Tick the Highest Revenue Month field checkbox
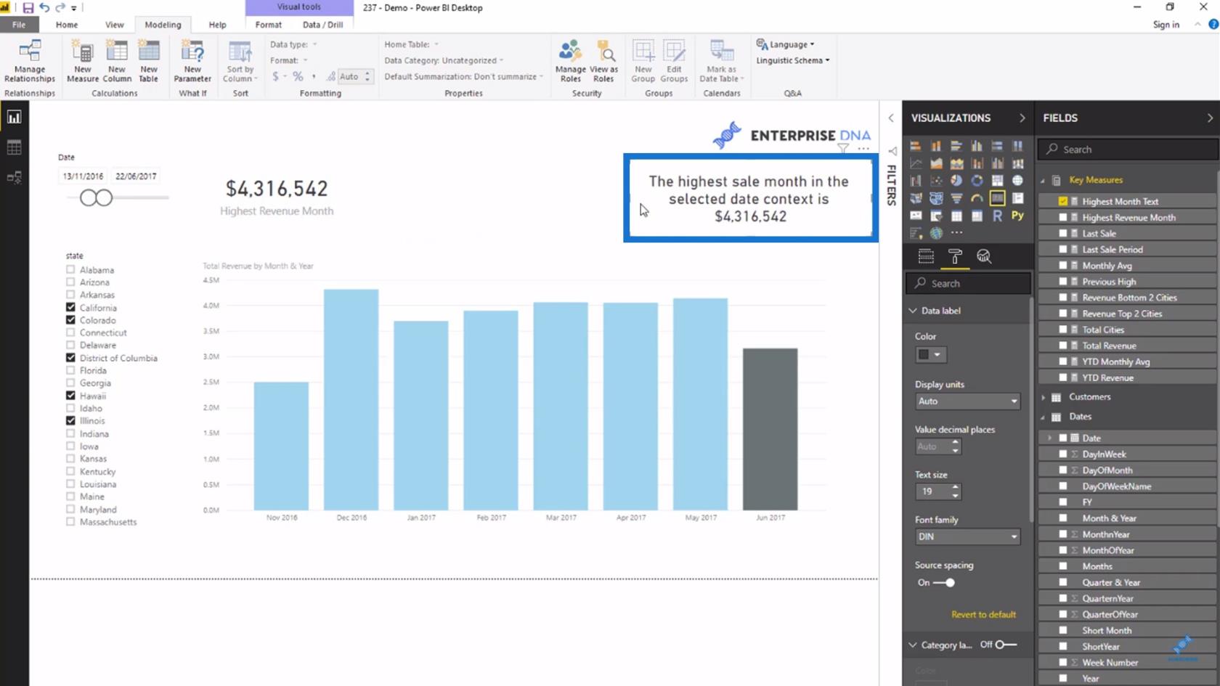Viewport: 1220px width, 686px height. point(1063,217)
